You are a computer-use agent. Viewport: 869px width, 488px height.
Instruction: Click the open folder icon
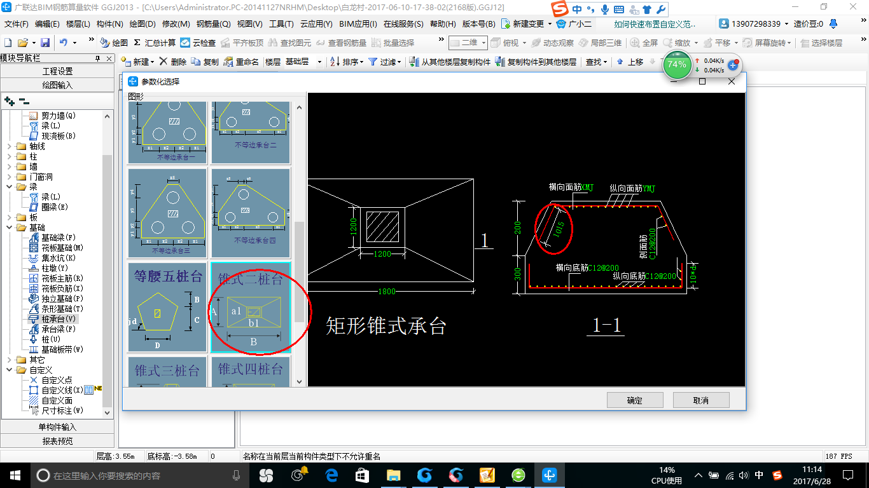coord(22,43)
